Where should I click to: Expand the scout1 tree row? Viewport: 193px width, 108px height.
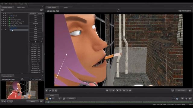(5, 18)
